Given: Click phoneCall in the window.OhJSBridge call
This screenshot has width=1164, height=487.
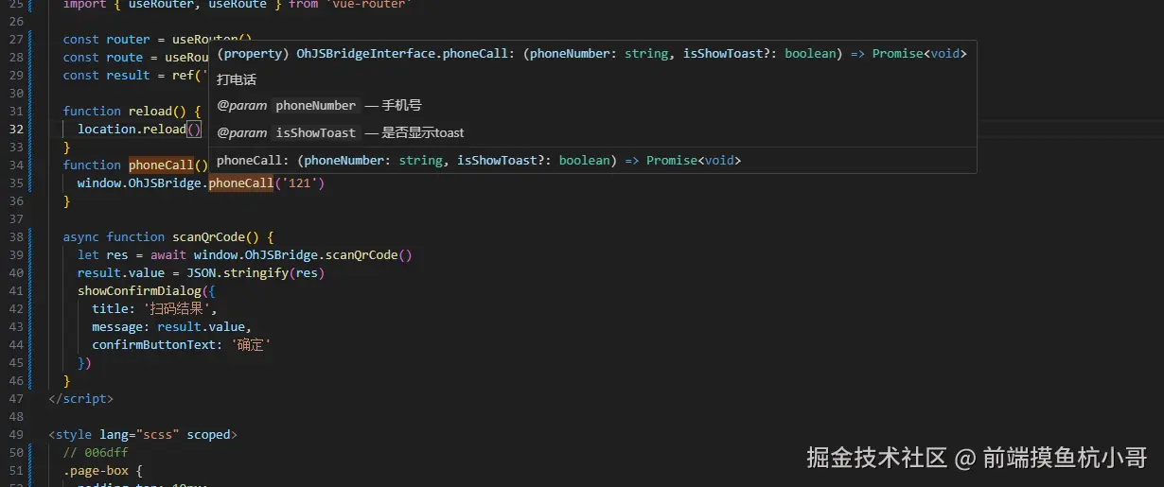Looking at the screenshot, I should (x=240, y=183).
